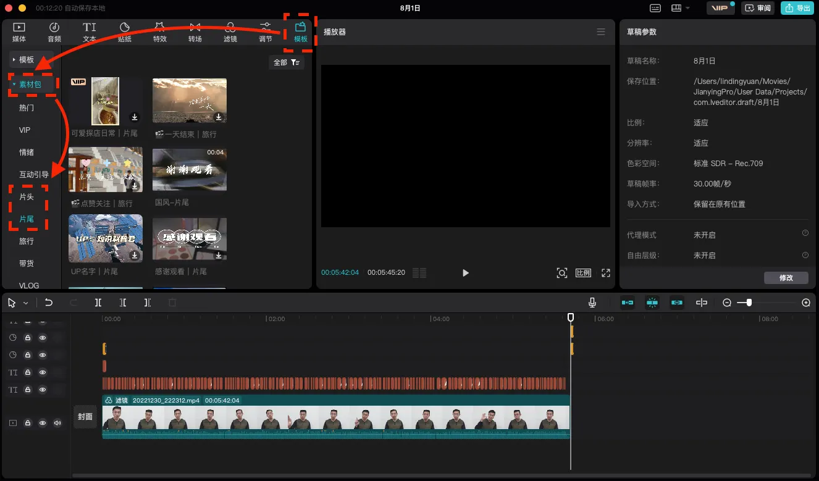Delete left of playhead tool
819x481 pixels.
[x=123, y=303]
